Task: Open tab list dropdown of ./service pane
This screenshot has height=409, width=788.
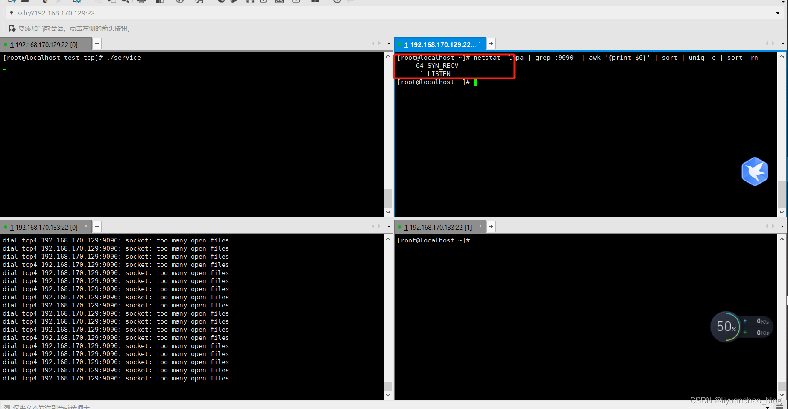Action: coord(389,44)
